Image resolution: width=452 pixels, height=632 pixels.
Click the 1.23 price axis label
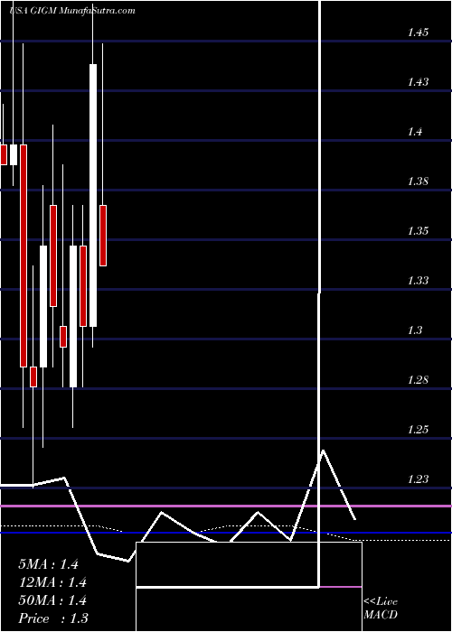(418, 479)
